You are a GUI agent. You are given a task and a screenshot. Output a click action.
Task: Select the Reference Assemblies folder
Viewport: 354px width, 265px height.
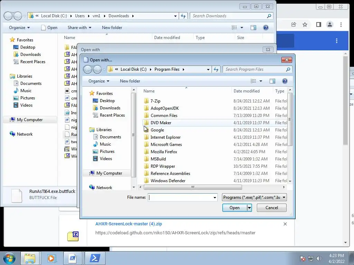[x=170, y=173]
